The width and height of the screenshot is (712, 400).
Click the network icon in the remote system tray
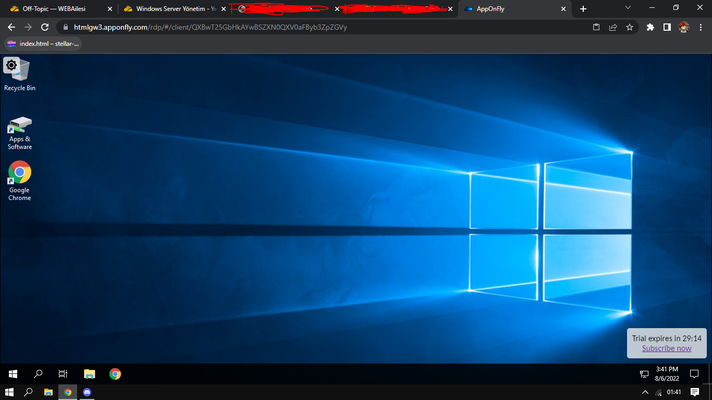[x=644, y=374]
